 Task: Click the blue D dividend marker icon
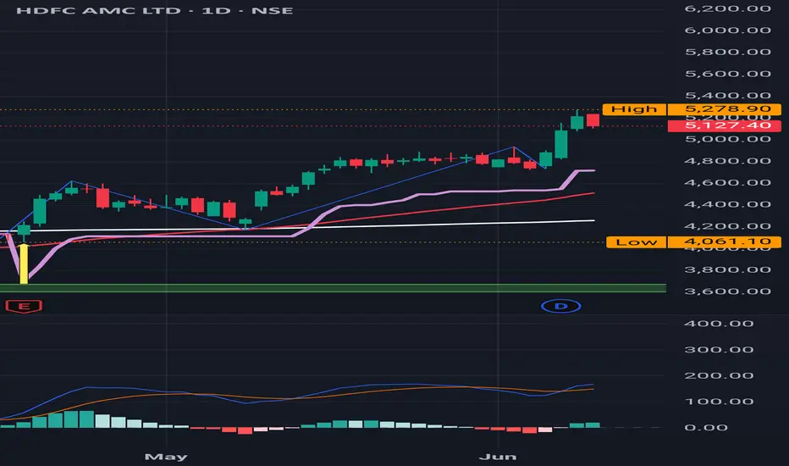pyautogui.click(x=561, y=306)
